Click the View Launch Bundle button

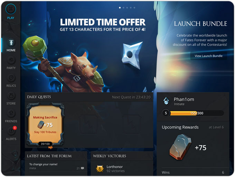[x=208, y=56]
